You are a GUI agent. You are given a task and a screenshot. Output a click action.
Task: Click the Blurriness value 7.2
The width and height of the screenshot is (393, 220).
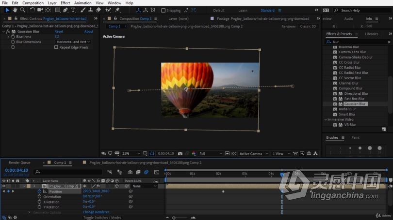57,36
